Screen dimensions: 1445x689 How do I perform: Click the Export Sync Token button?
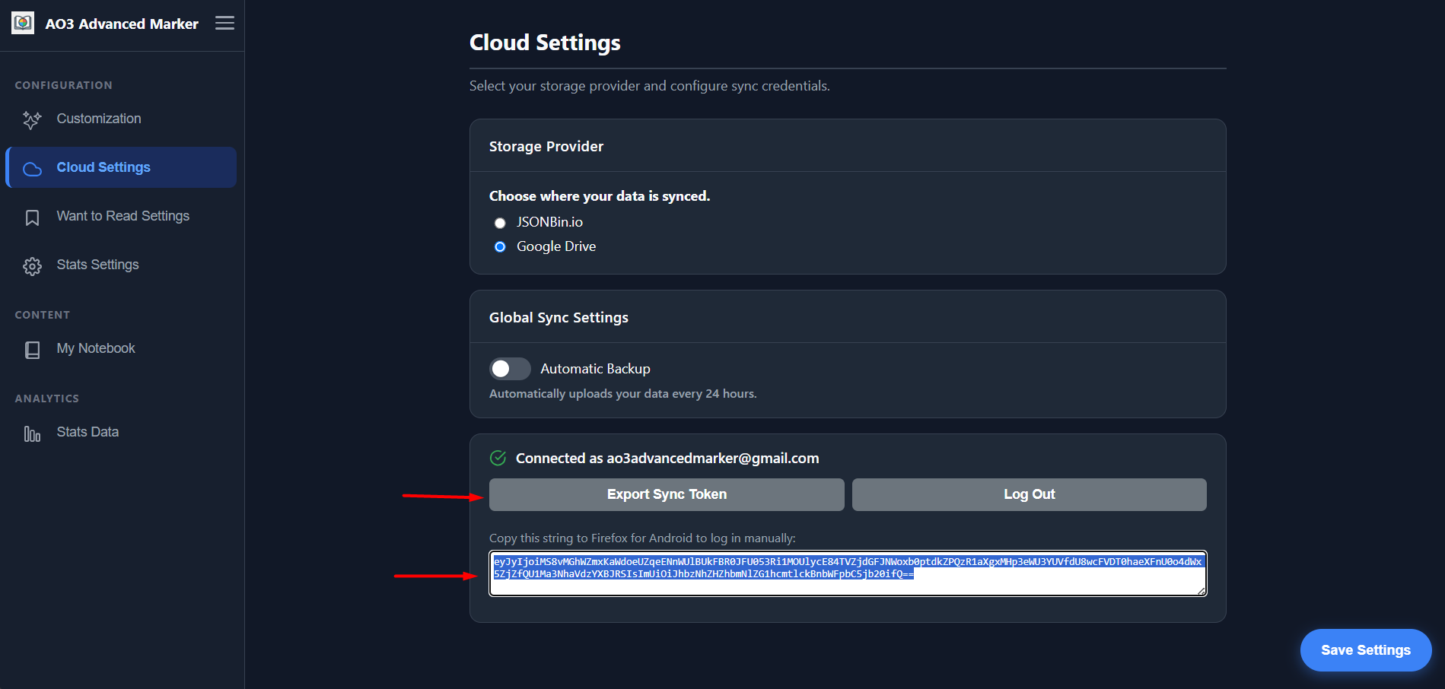667,494
